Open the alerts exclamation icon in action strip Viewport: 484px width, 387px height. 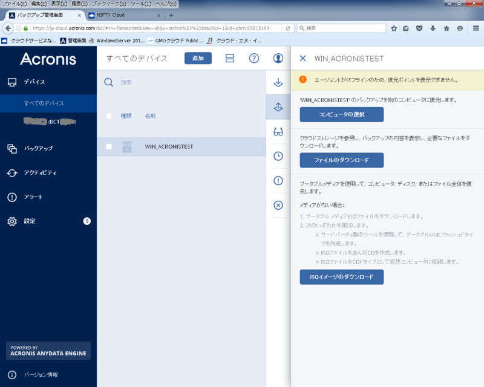click(278, 181)
